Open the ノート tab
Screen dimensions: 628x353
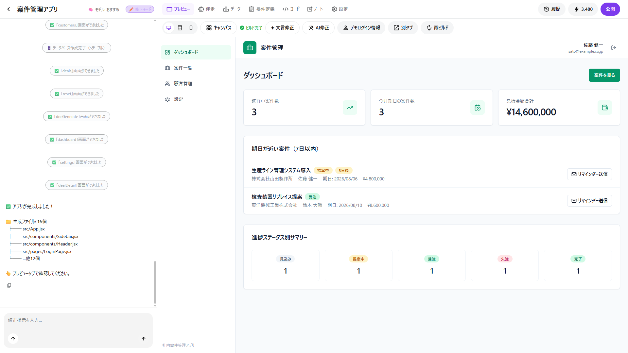click(315, 9)
